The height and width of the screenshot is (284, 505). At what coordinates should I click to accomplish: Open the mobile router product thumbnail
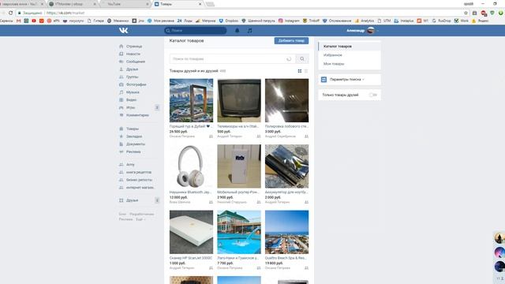click(239, 166)
